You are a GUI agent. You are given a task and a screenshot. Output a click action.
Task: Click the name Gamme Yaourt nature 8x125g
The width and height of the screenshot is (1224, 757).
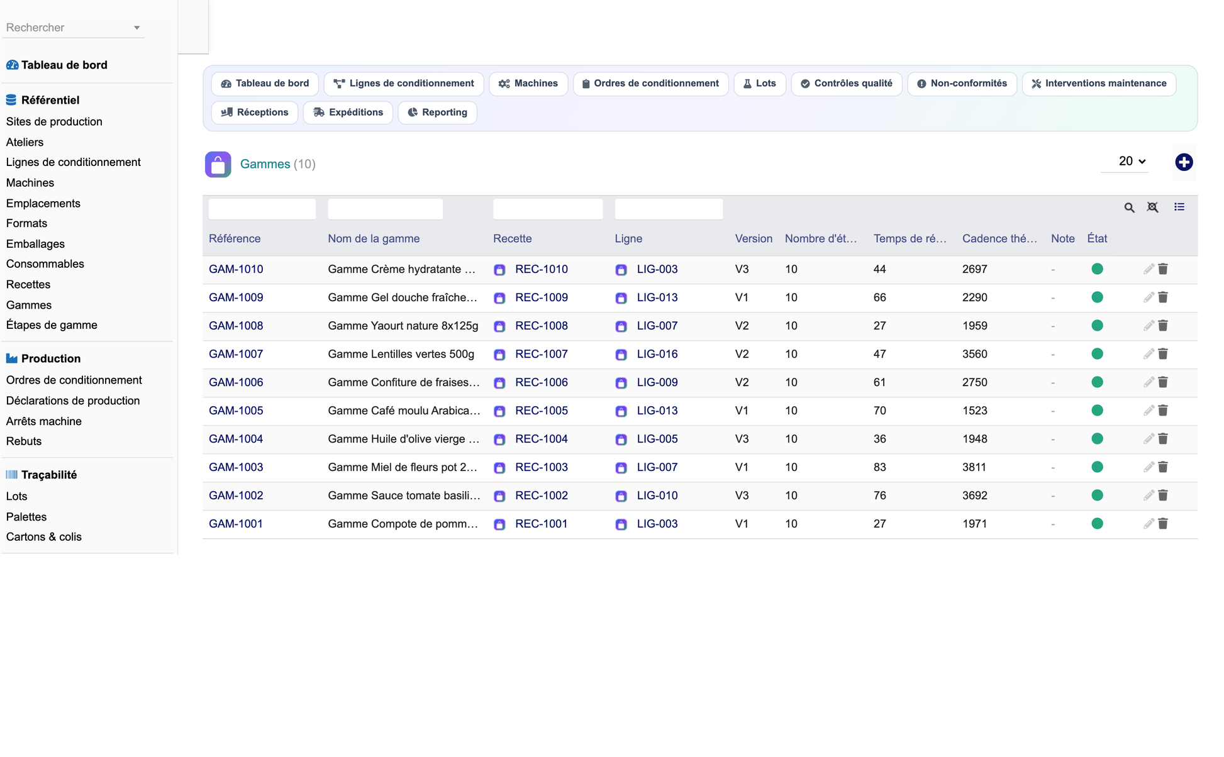(403, 326)
